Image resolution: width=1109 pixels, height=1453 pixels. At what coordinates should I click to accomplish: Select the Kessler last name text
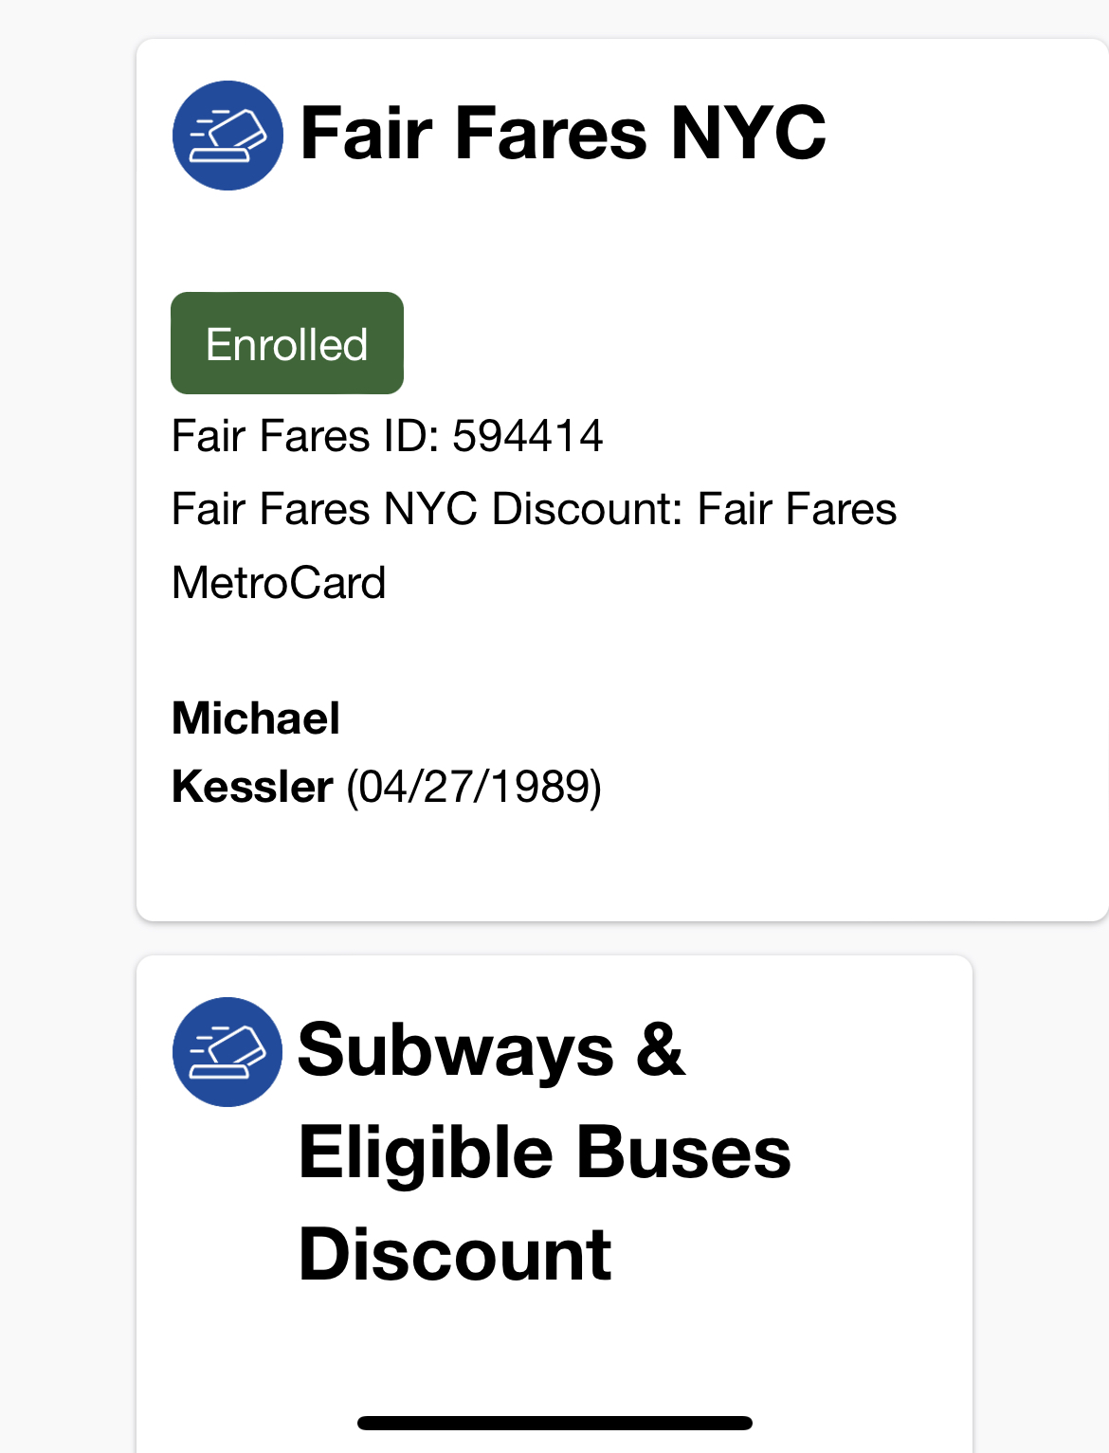click(252, 787)
